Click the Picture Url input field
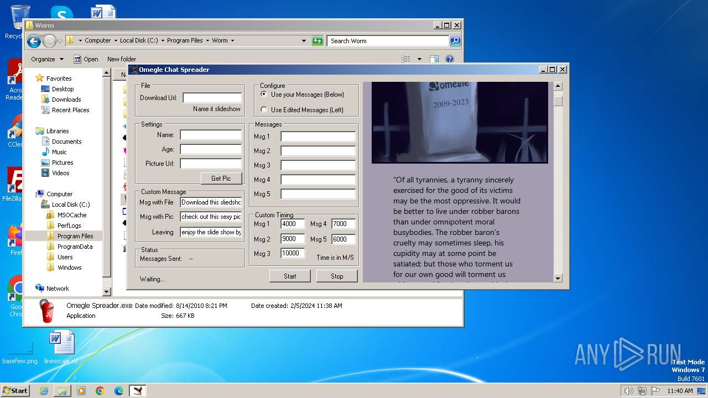 click(211, 164)
